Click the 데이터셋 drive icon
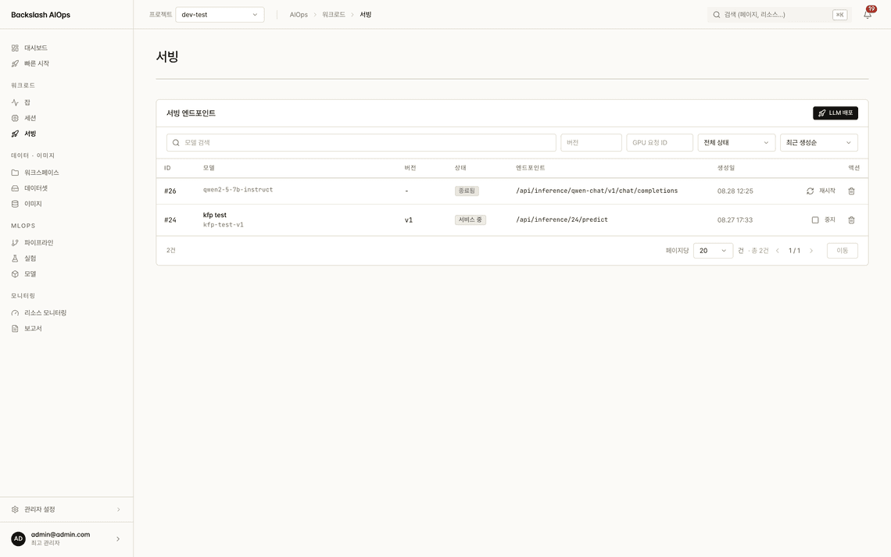The width and height of the screenshot is (891, 557). pos(15,188)
